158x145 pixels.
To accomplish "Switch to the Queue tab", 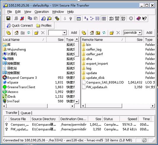I will click(x=25, y=113).
